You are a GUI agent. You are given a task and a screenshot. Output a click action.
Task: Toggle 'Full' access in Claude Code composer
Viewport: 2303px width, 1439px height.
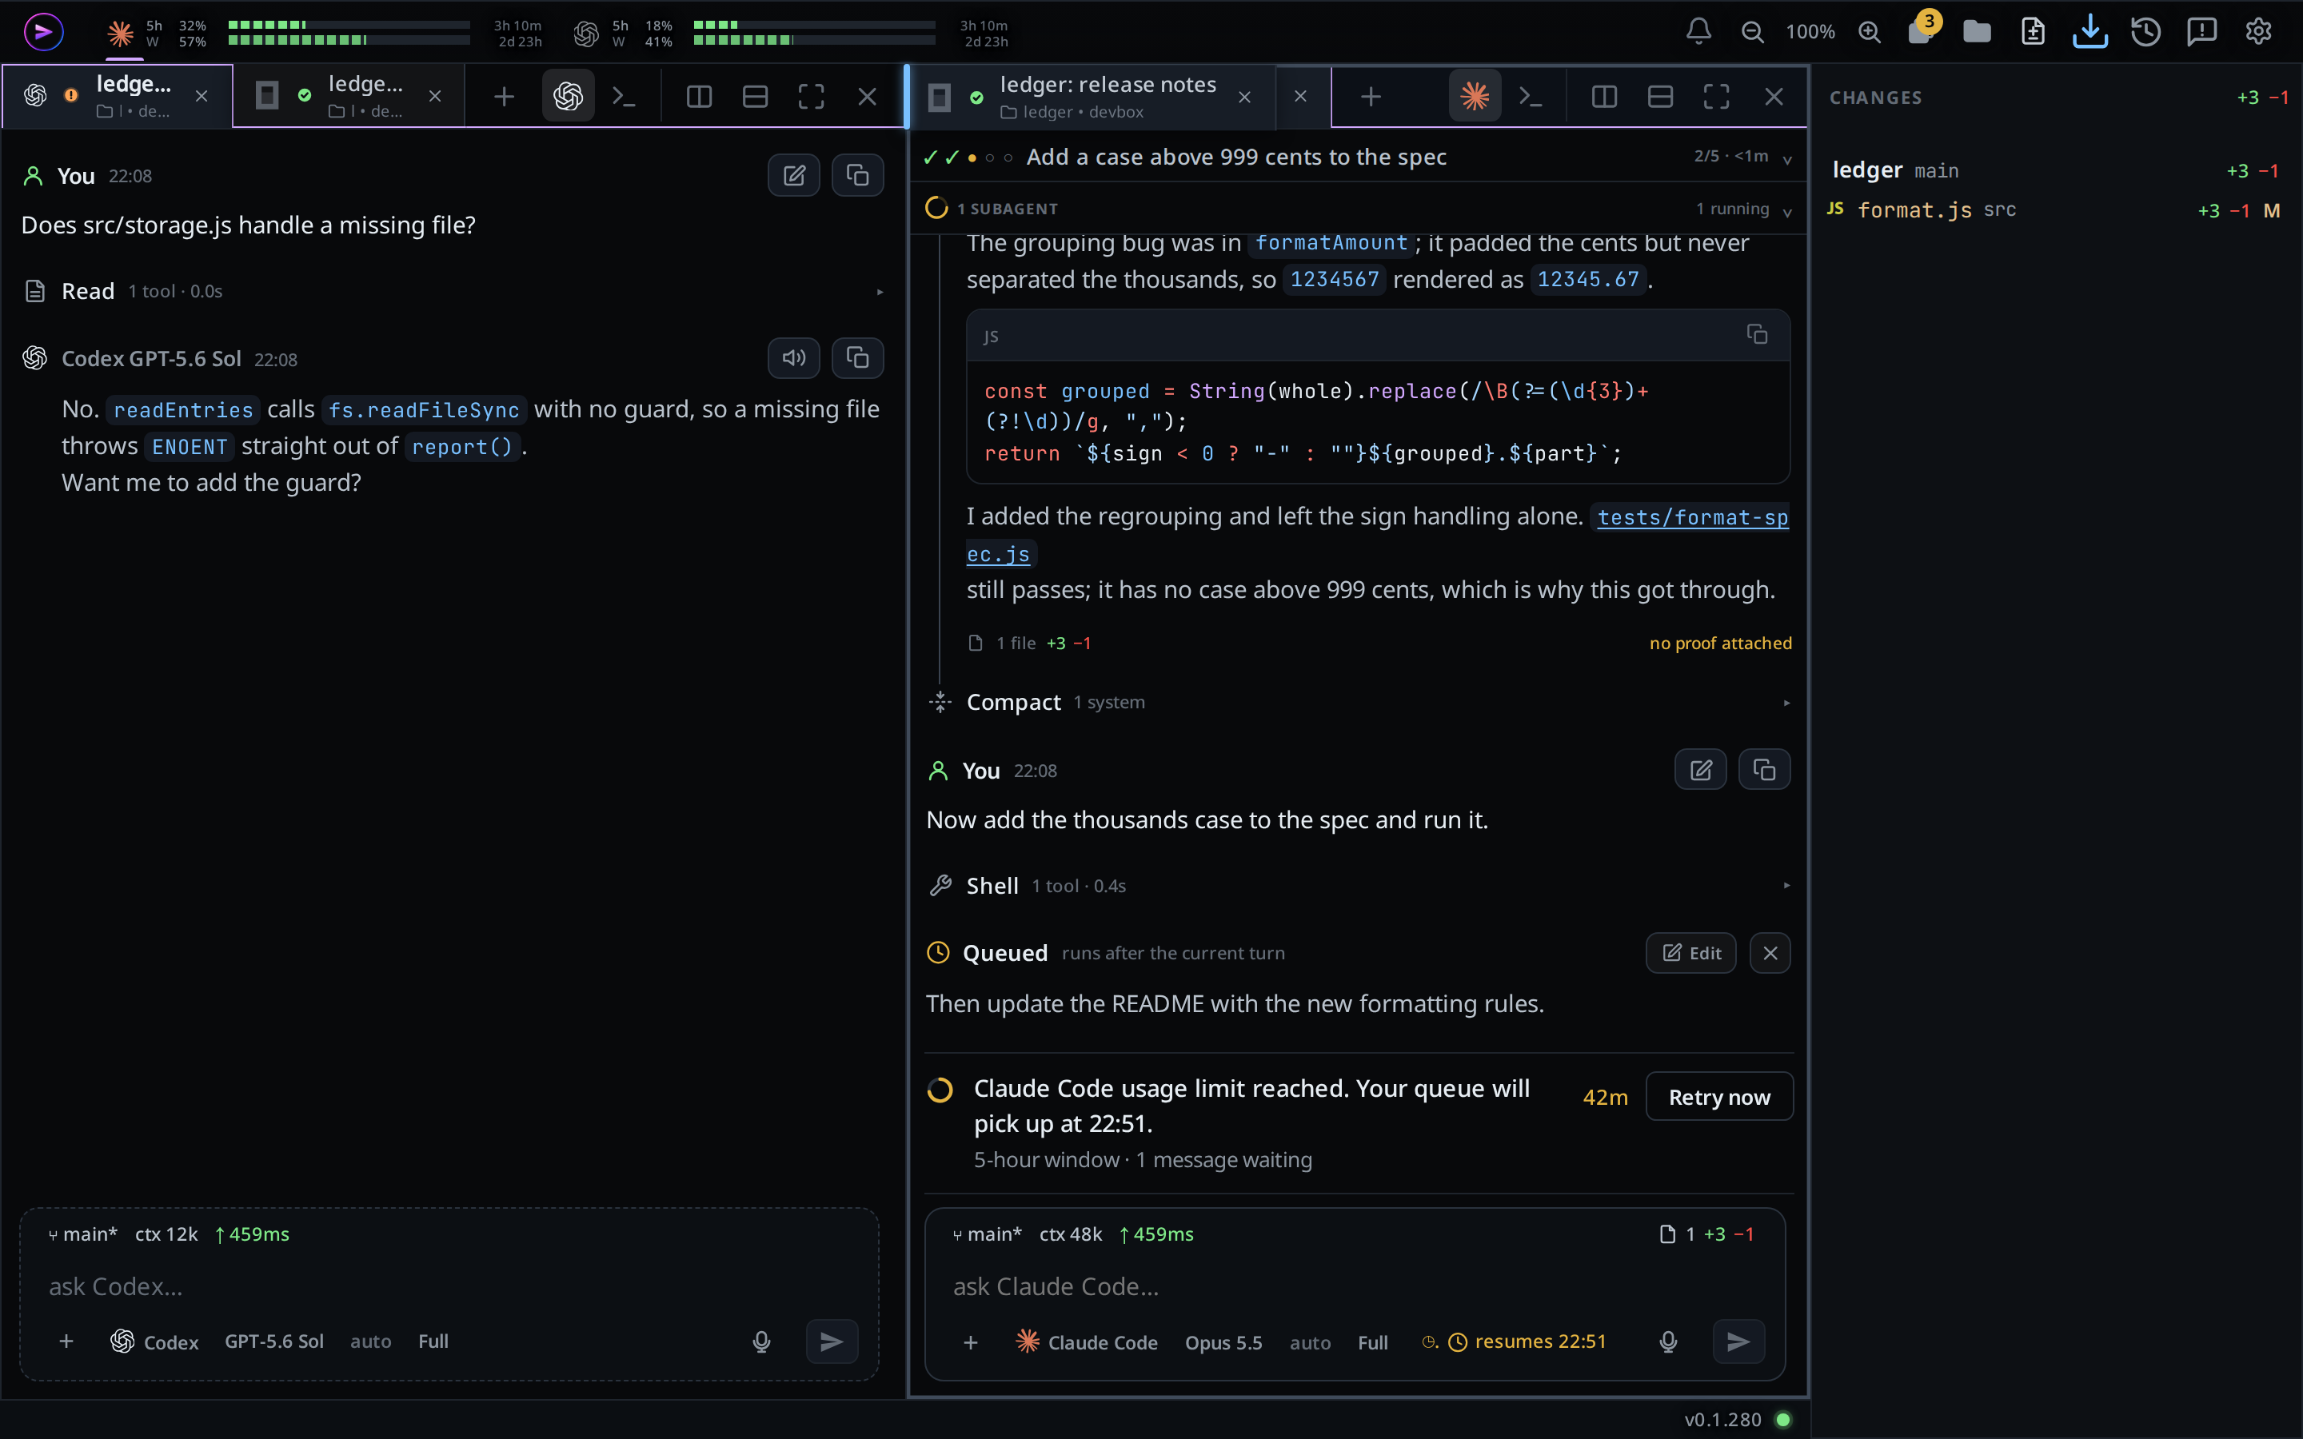click(1372, 1342)
